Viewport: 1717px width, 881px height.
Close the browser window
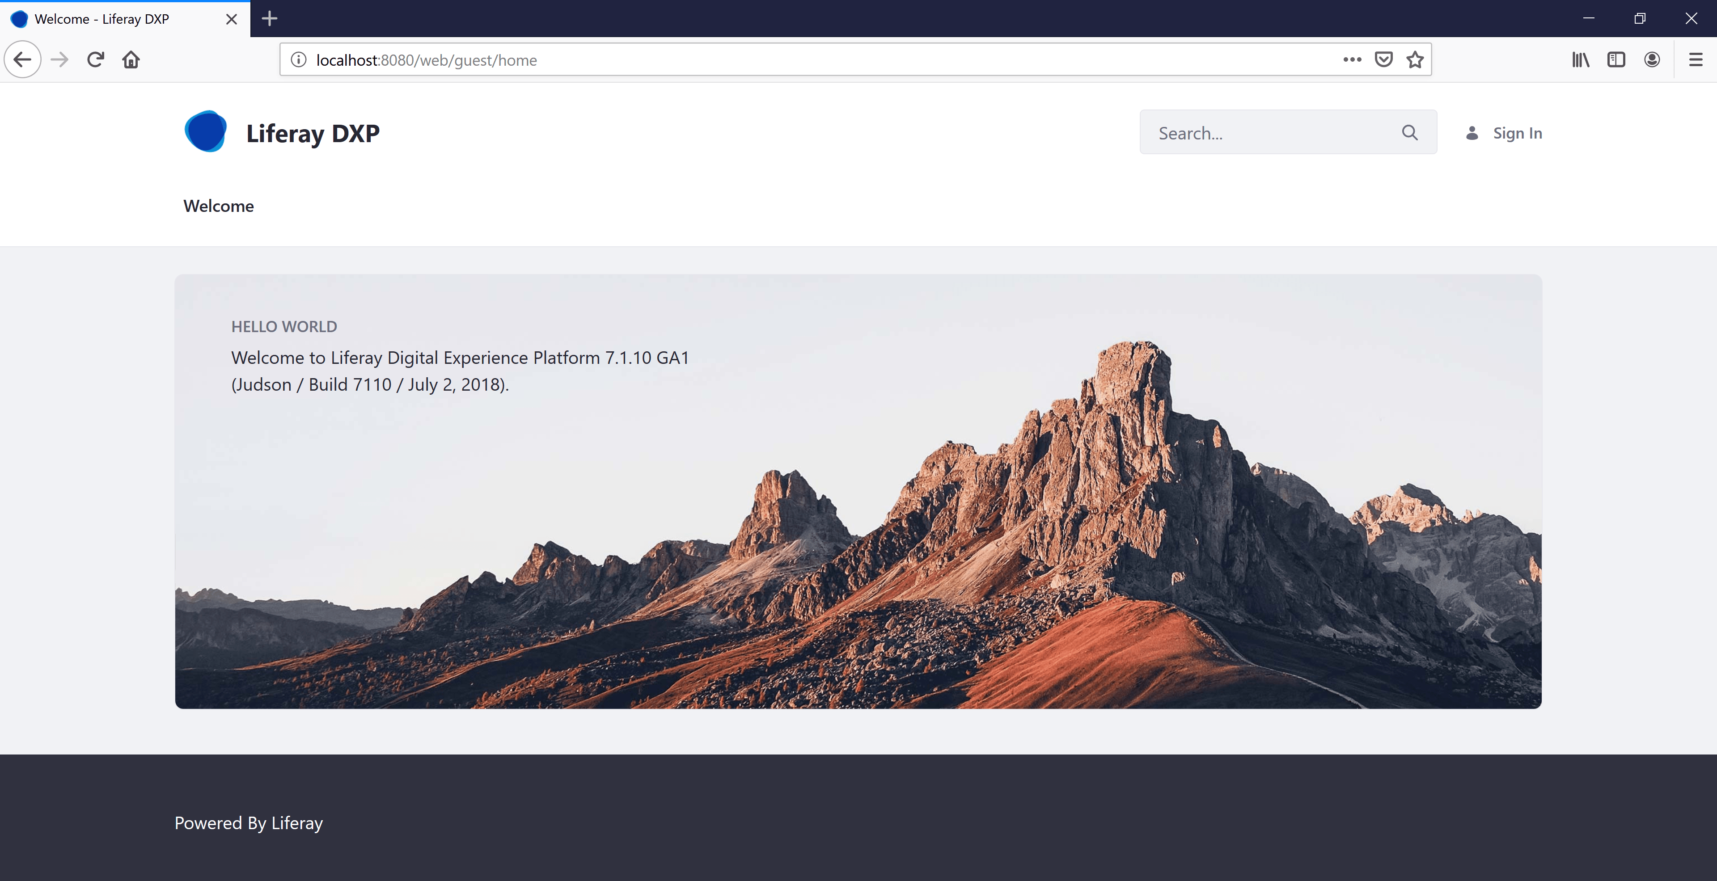1692,19
